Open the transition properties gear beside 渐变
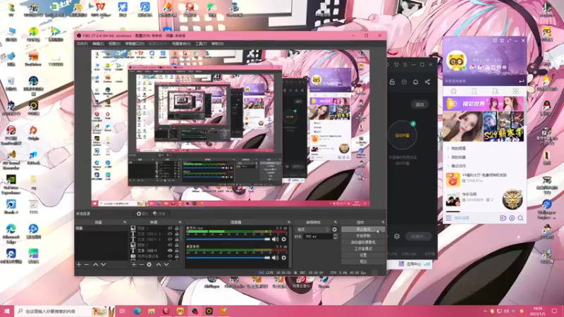Screen dimensions: 564x317 (334, 230)
